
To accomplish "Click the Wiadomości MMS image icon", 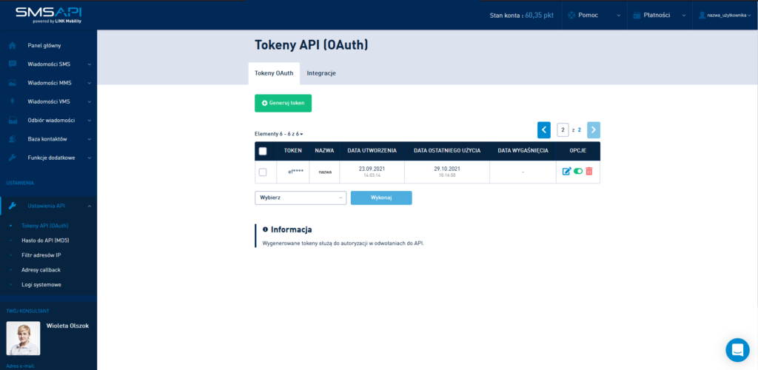I will 13,83.
